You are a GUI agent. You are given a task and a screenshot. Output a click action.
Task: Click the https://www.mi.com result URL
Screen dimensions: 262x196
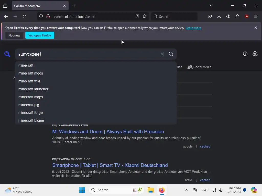(x=71, y=159)
